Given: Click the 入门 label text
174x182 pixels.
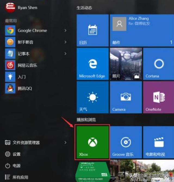Looking at the screenshot, I should click(x=21, y=77).
